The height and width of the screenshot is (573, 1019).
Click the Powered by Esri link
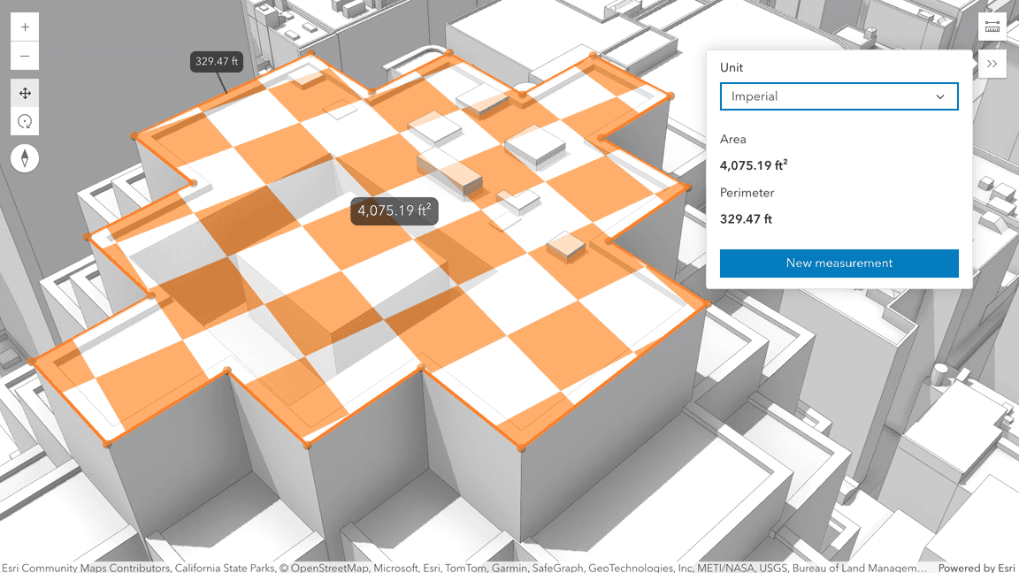coord(977,568)
